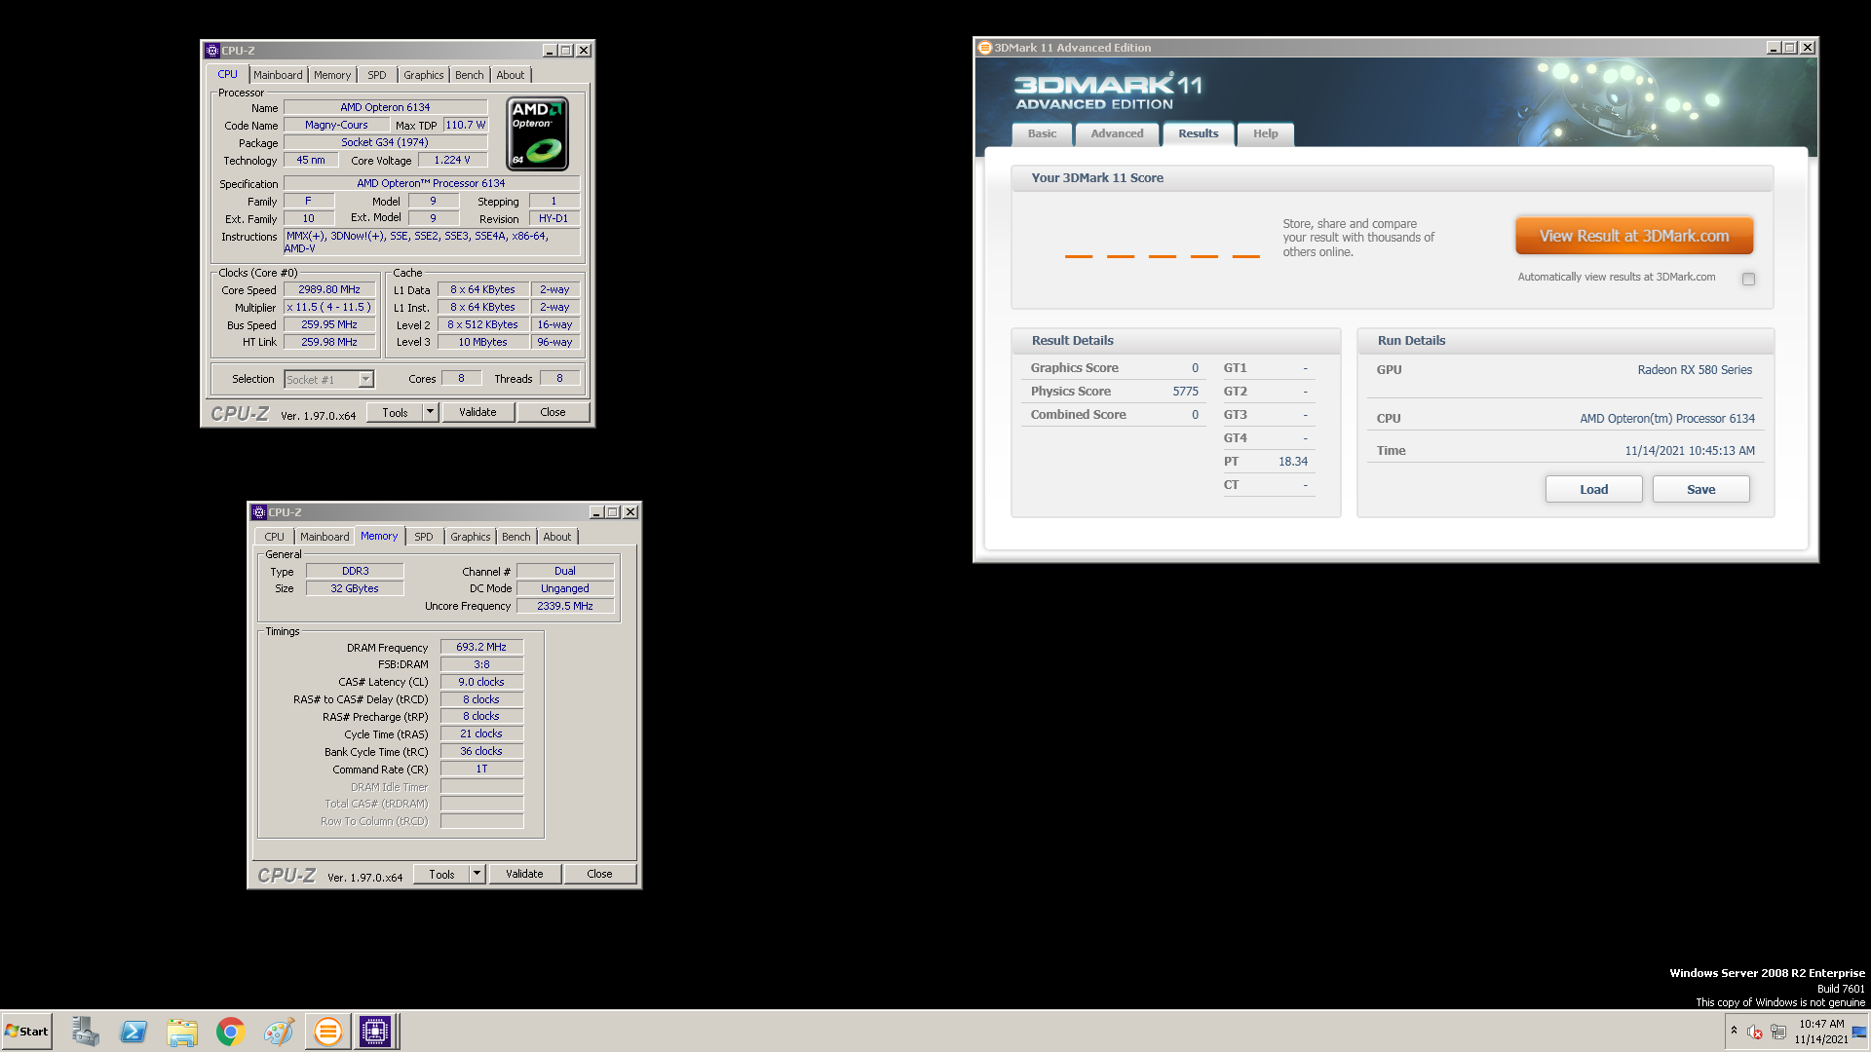Click Validate in upper CPU-Z window
Viewport: 1871px width, 1052px height.
(x=477, y=413)
